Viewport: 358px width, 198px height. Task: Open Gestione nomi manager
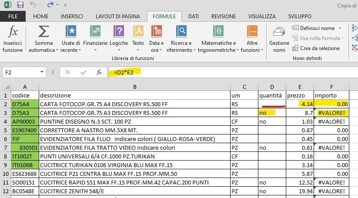click(x=279, y=39)
